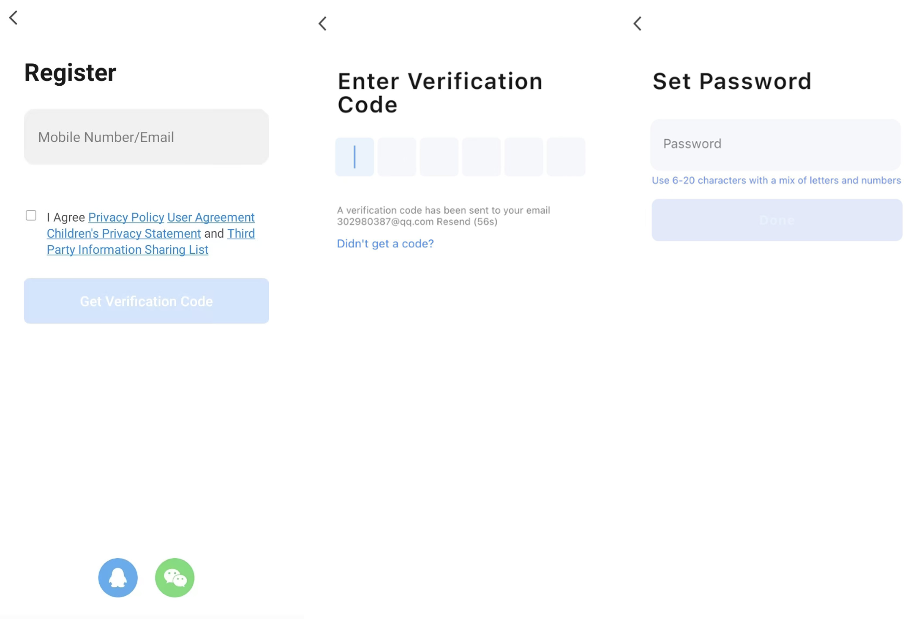Click the notification bell icon
The width and height of the screenshot is (916, 619).
coord(117,577)
